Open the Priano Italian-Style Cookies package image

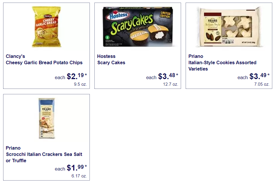(229, 27)
